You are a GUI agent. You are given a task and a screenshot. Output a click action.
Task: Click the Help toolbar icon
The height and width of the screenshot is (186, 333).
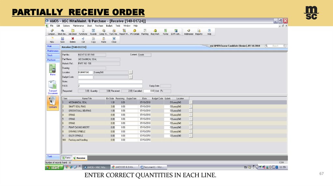(209, 32)
